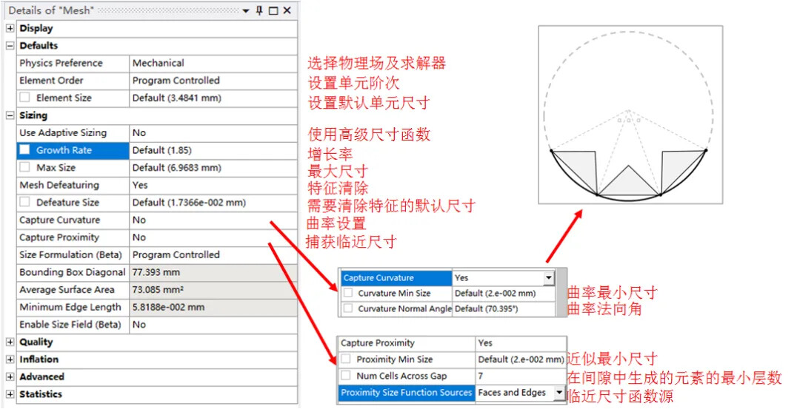Toggle the Element Size checkbox
The height and width of the screenshot is (409, 800).
(24, 98)
